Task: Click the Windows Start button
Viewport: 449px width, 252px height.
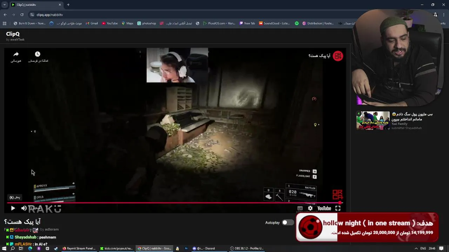Action: coord(4,248)
